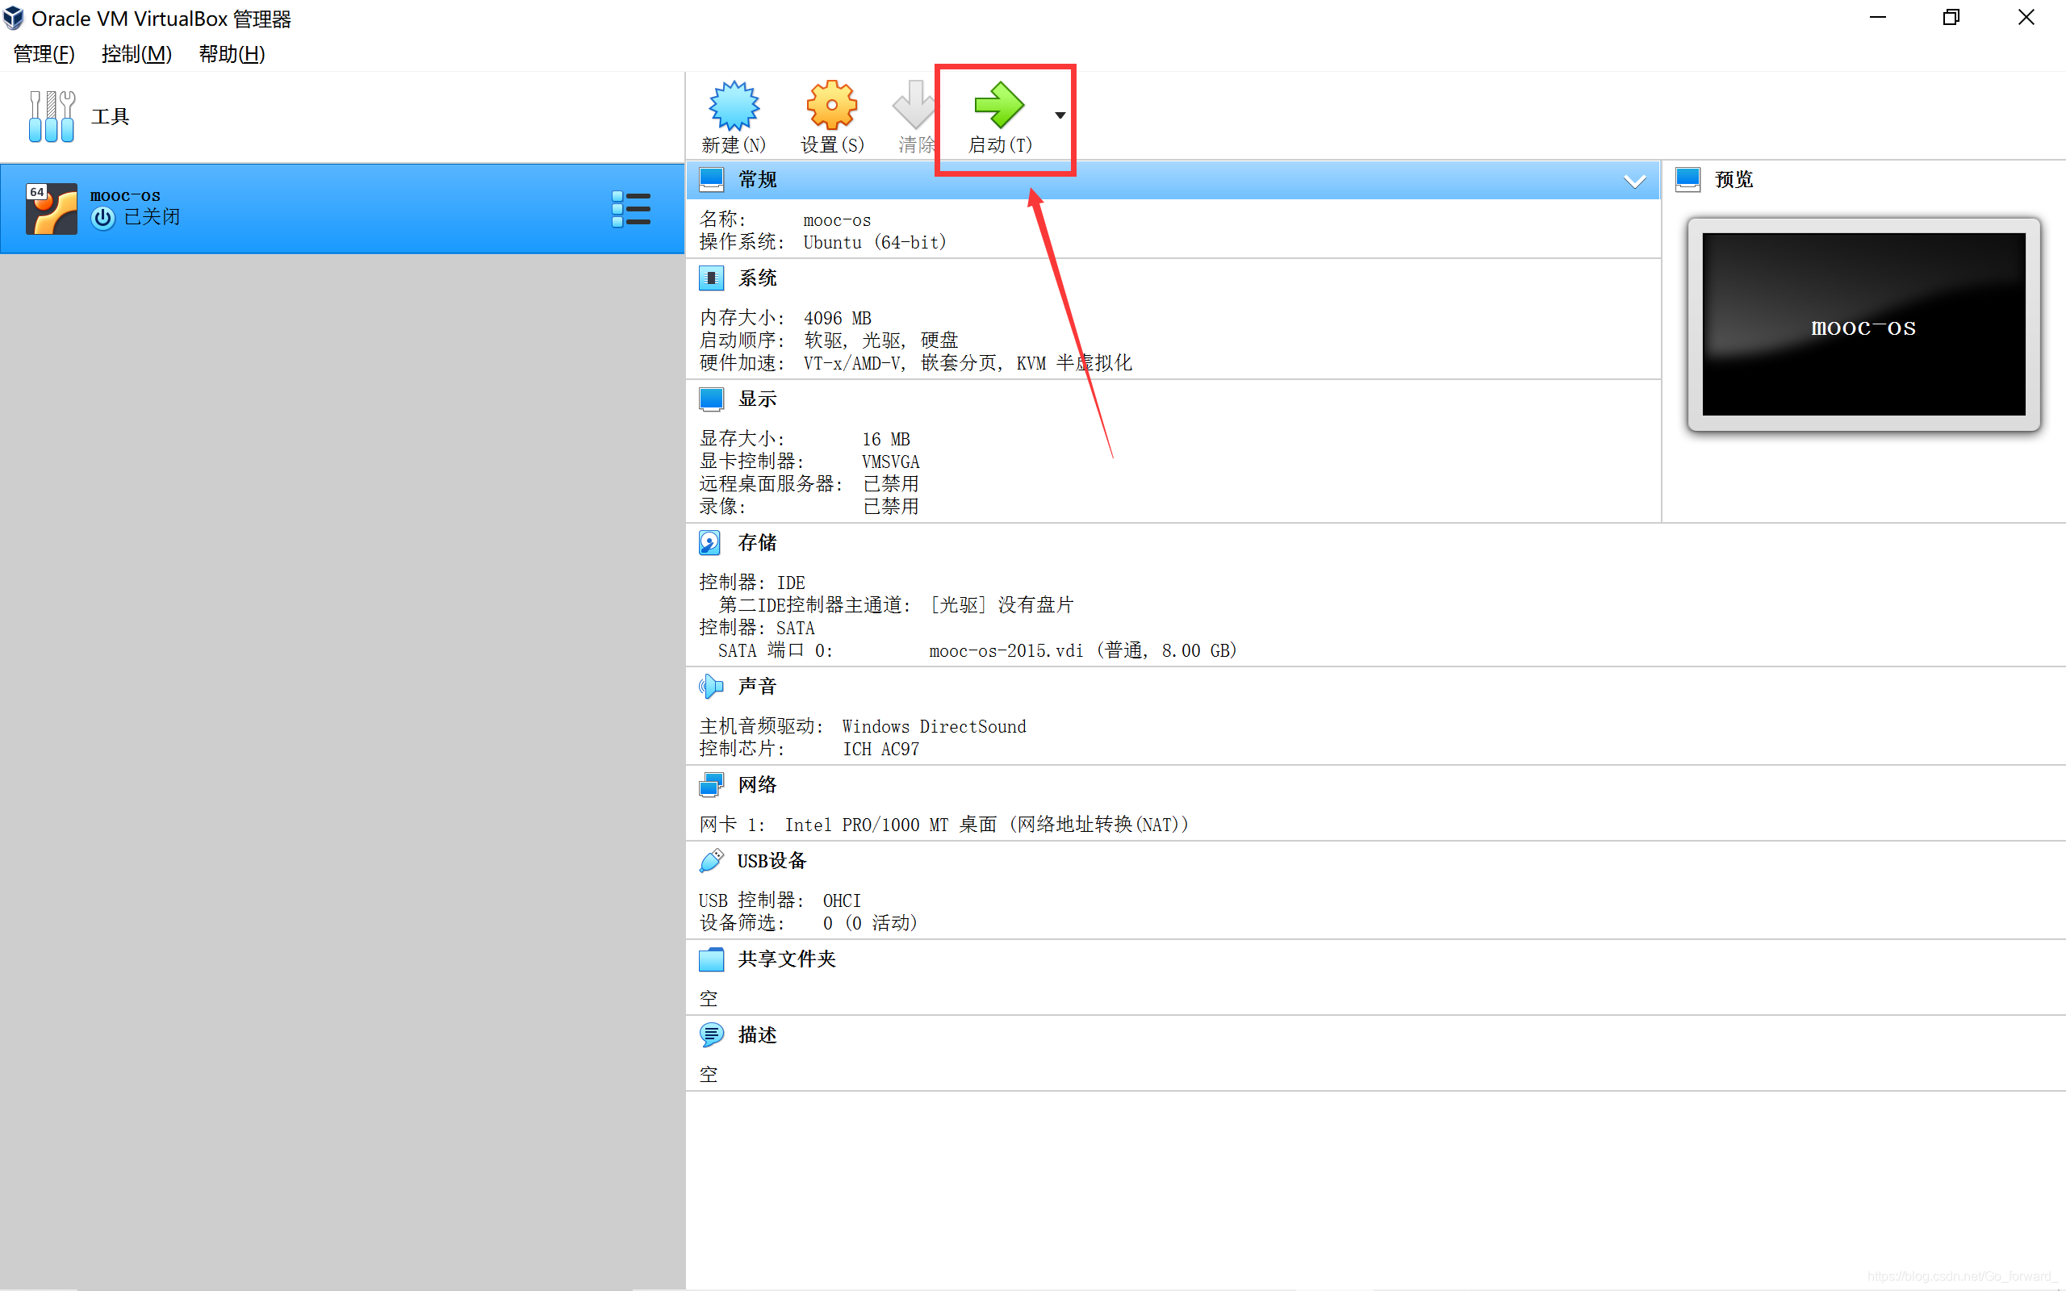Click the New (新建) VM toolbar icon

point(734,106)
